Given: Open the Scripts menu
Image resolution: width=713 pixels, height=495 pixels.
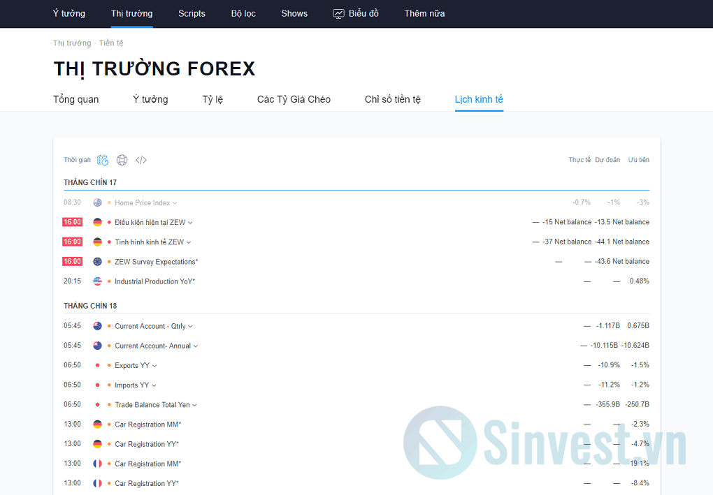Looking at the screenshot, I should pyautogui.click(x=192, y=14).
